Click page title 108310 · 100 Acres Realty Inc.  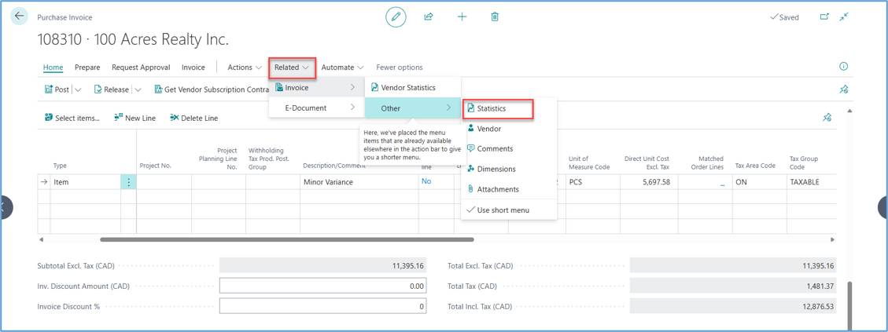coord(133,39)
